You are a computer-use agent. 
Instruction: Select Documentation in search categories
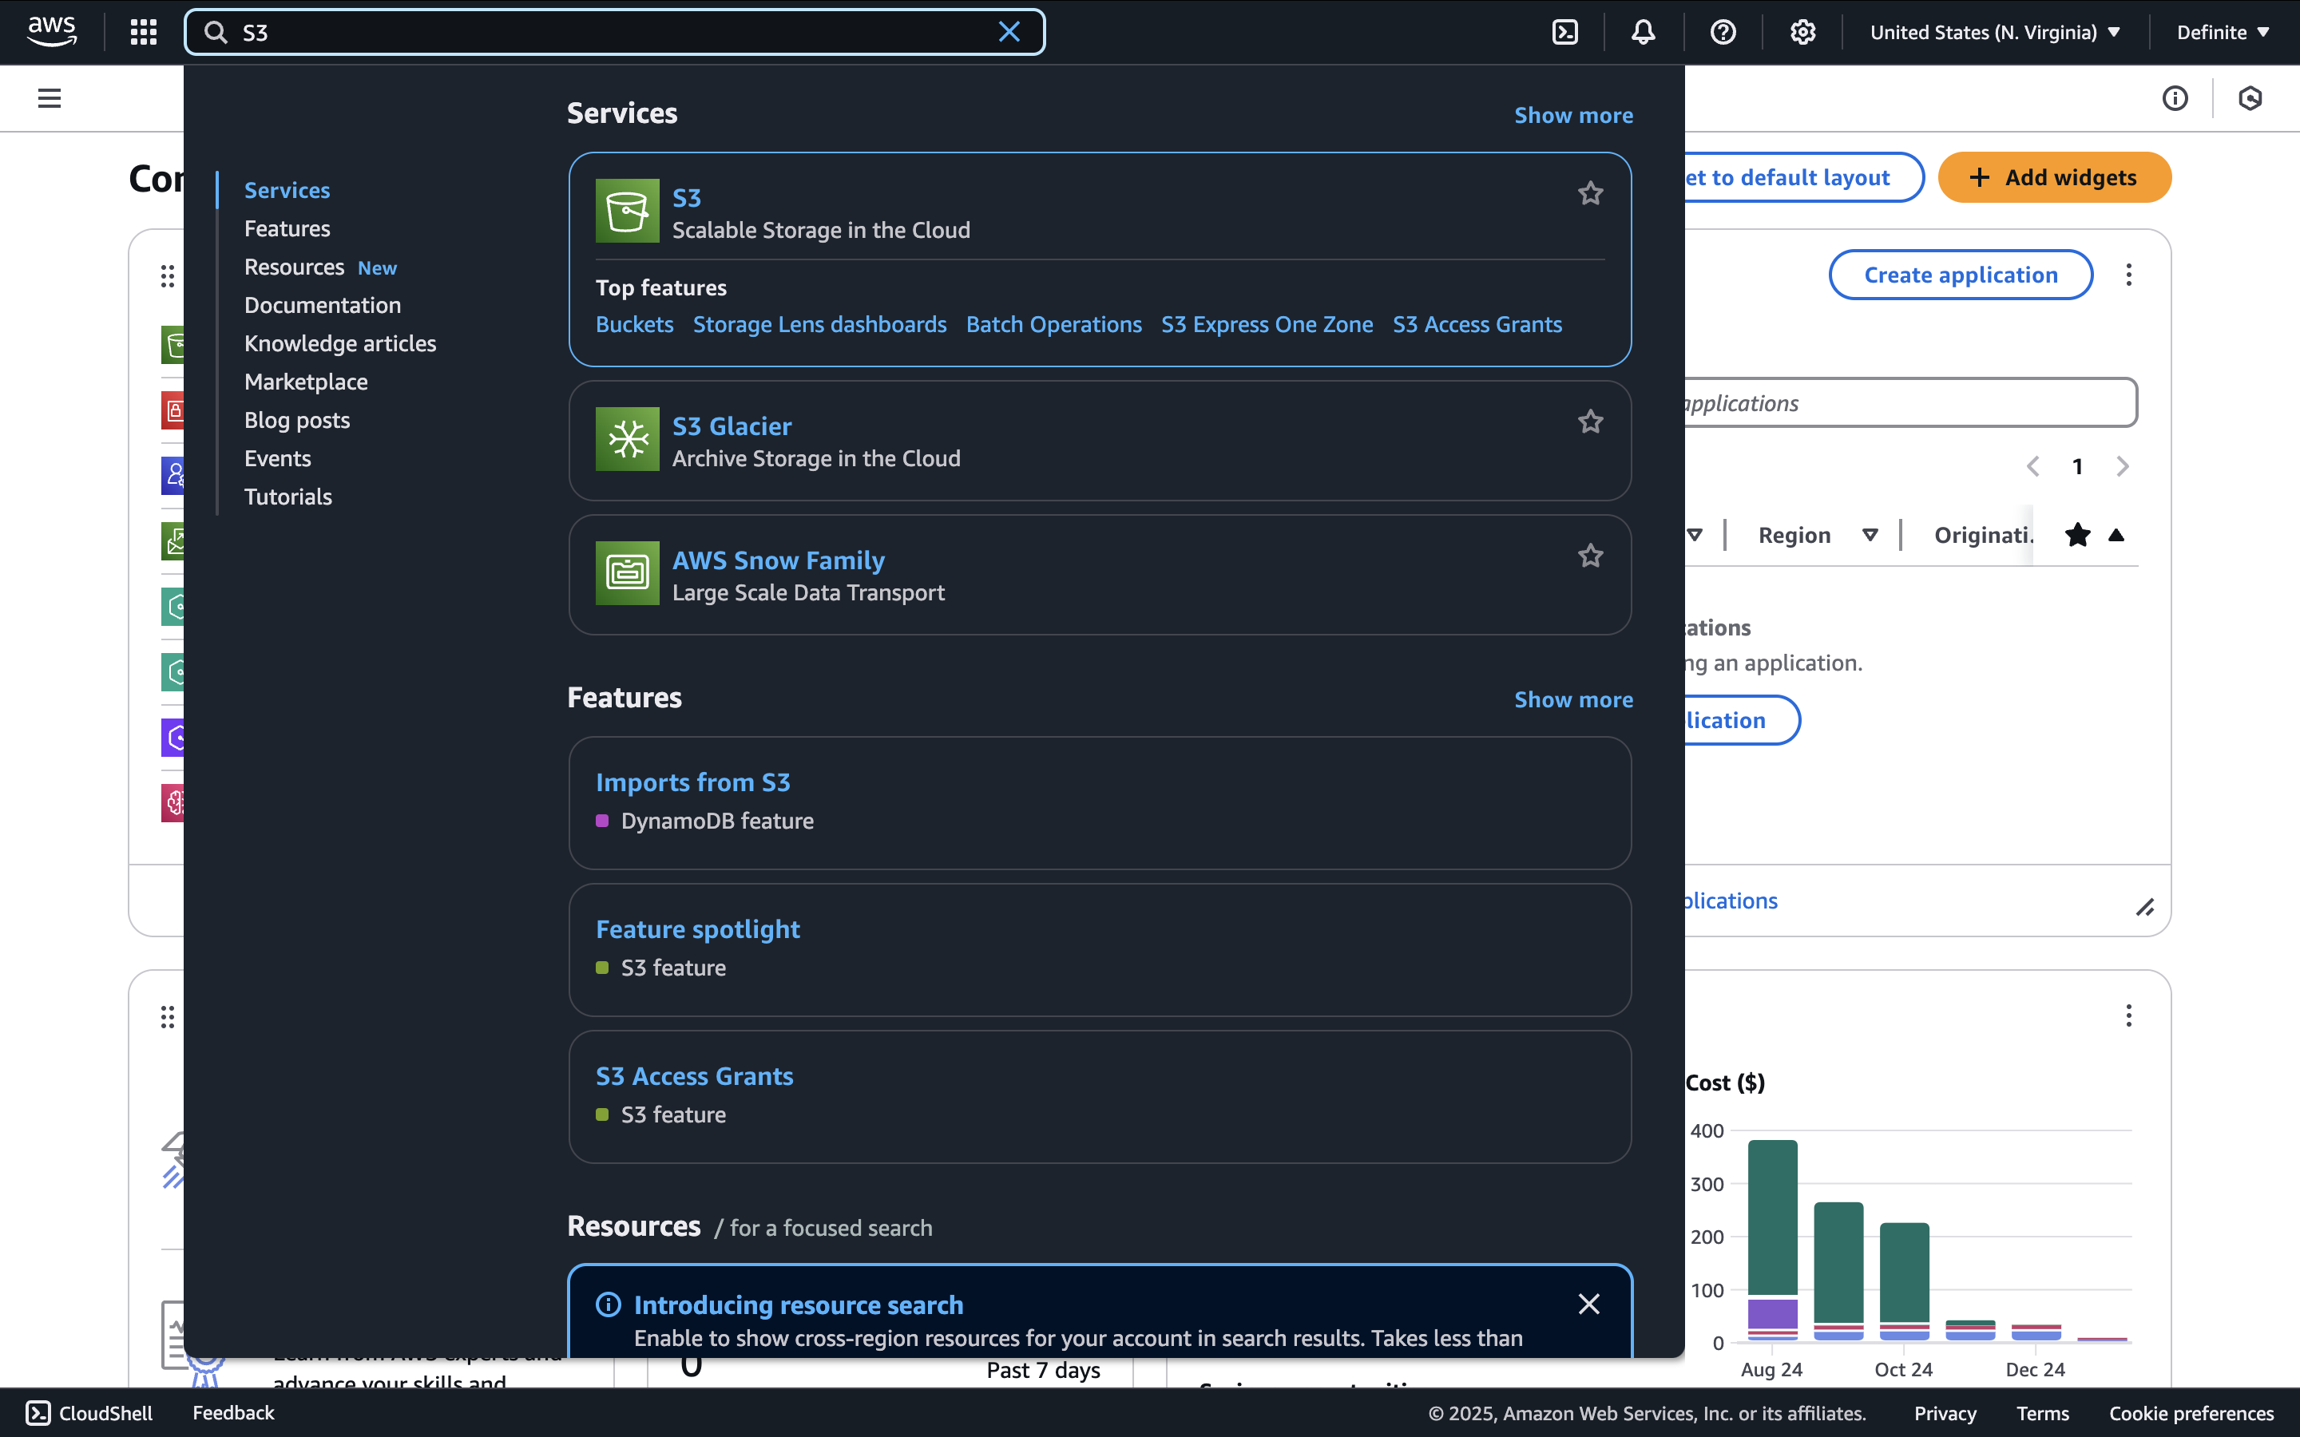(x=322, y=305)
